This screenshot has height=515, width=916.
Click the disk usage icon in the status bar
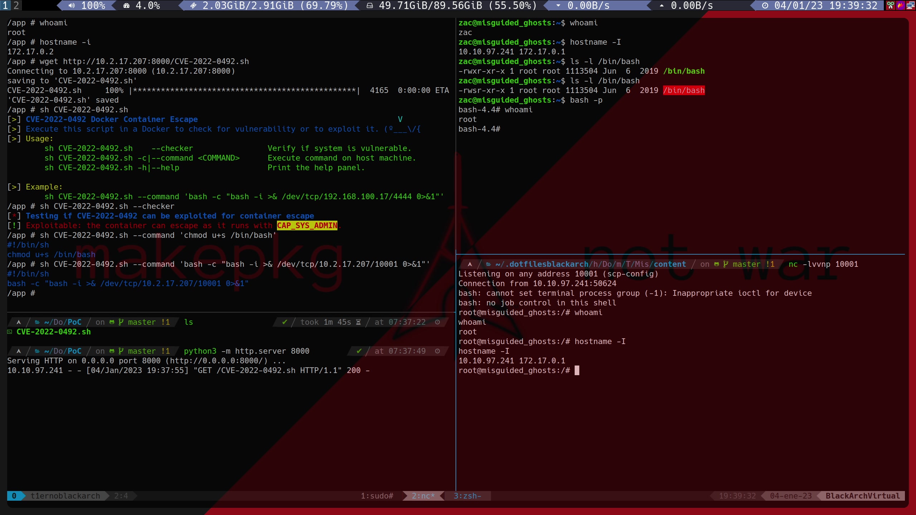point(370,5)
